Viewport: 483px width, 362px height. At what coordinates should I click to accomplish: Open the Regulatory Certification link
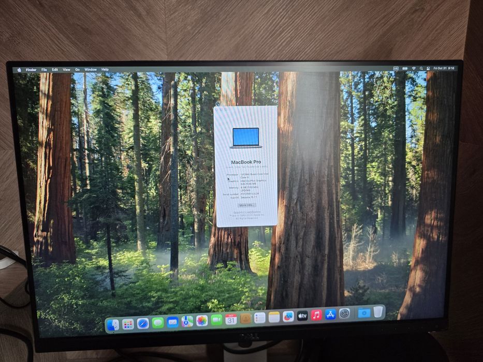coord(247,212)
